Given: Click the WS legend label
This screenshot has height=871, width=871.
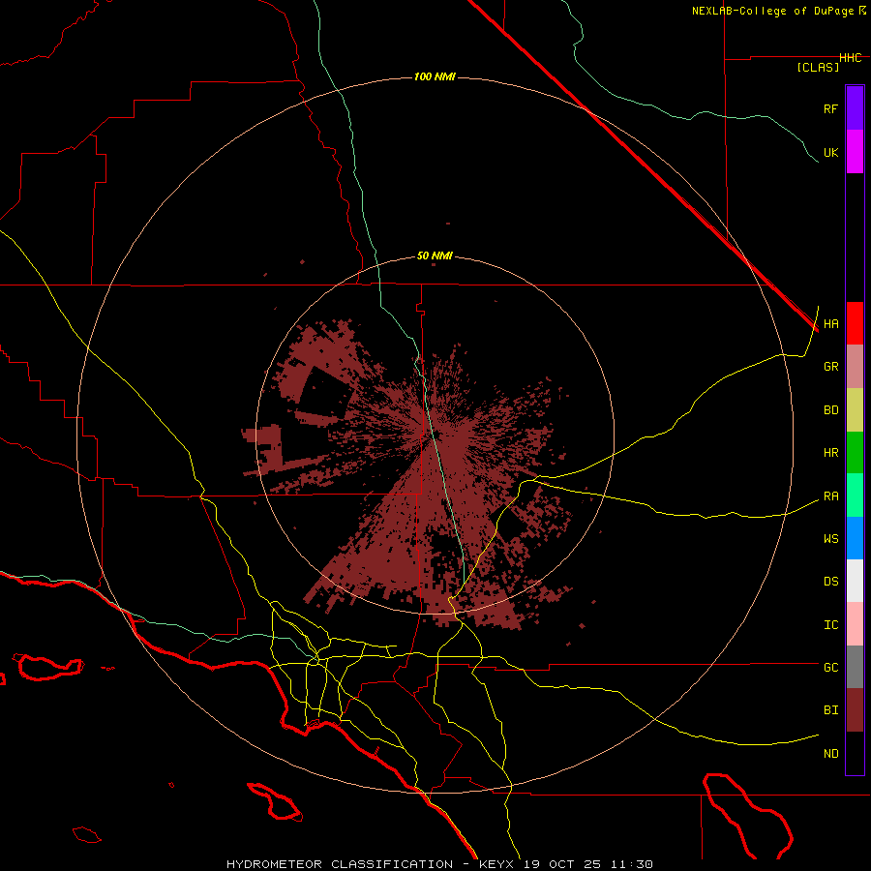Looking at the screenshot, I should (x=830, y=538).
